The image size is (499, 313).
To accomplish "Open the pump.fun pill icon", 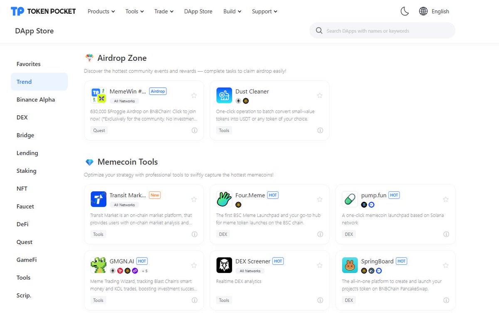I will pos(350,199).
